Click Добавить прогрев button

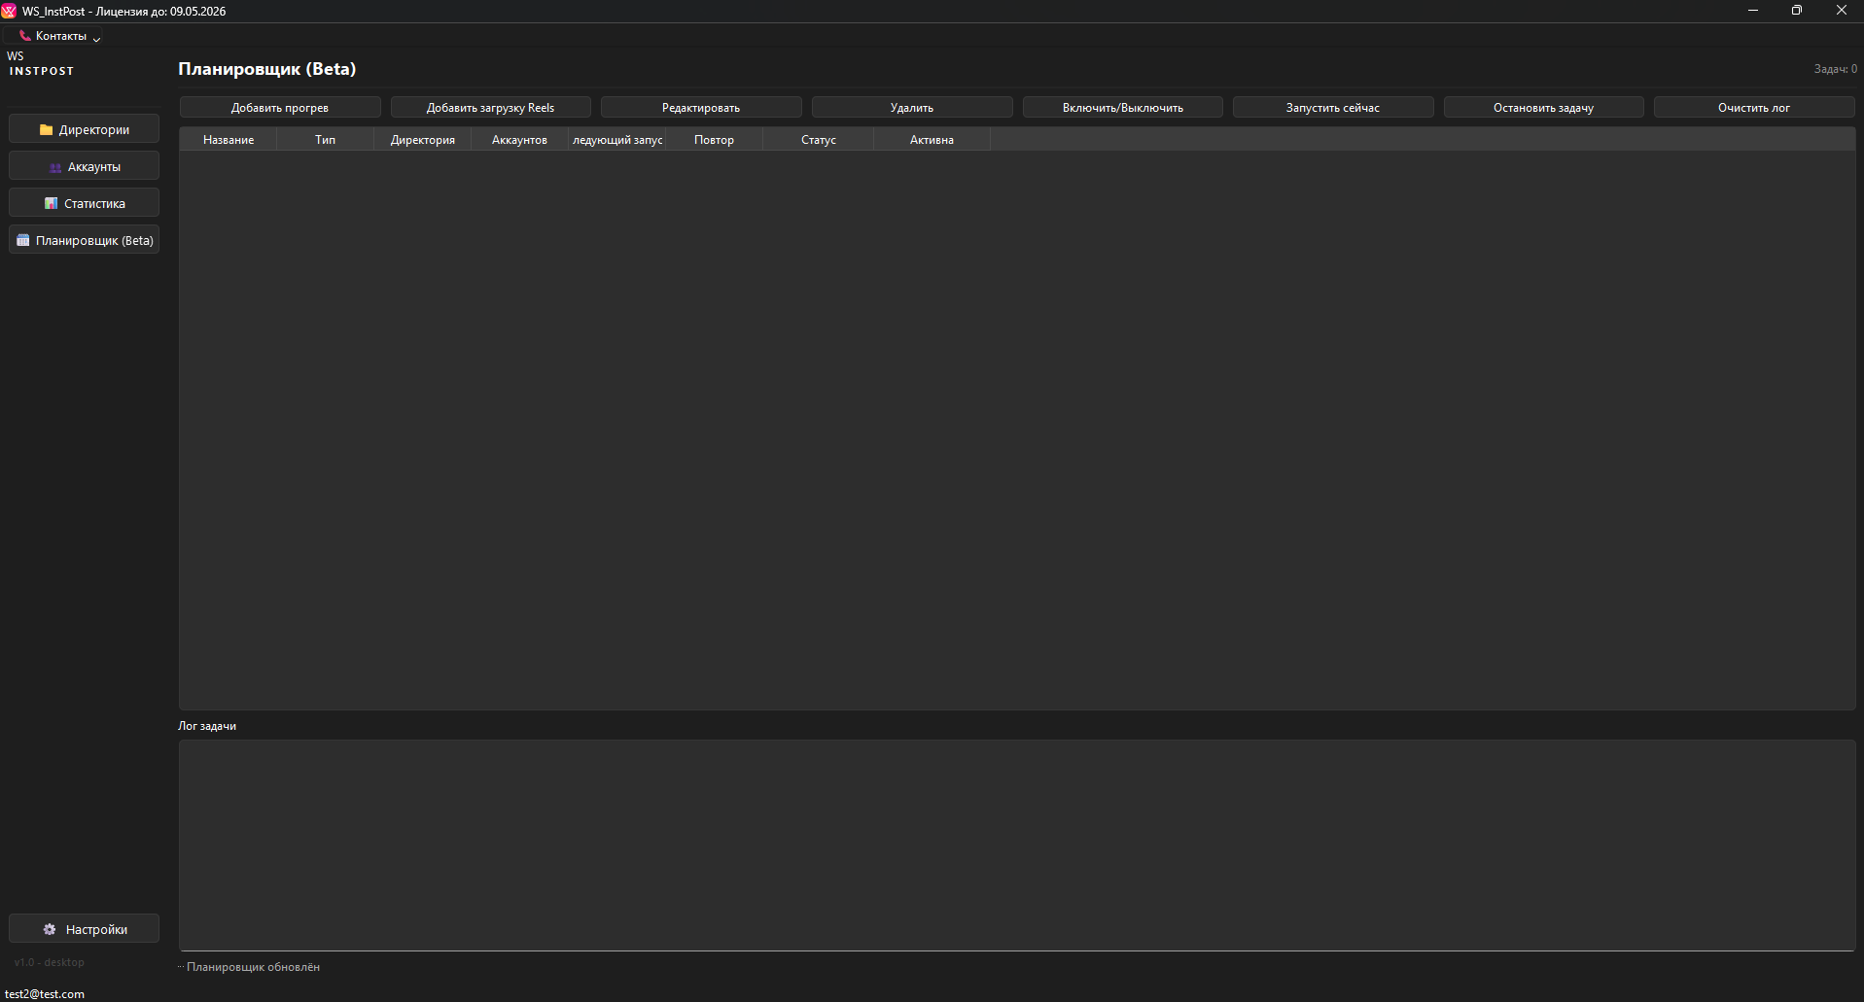[280, 108]
